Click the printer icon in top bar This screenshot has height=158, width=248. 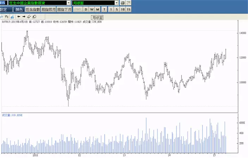123,3
